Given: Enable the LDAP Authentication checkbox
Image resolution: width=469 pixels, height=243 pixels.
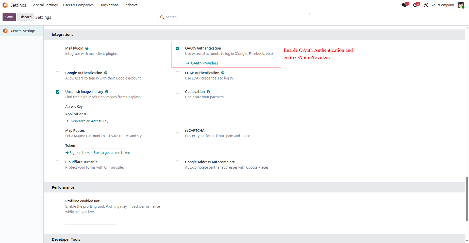Looking at the screenshot, I should [x=177, y=73].
